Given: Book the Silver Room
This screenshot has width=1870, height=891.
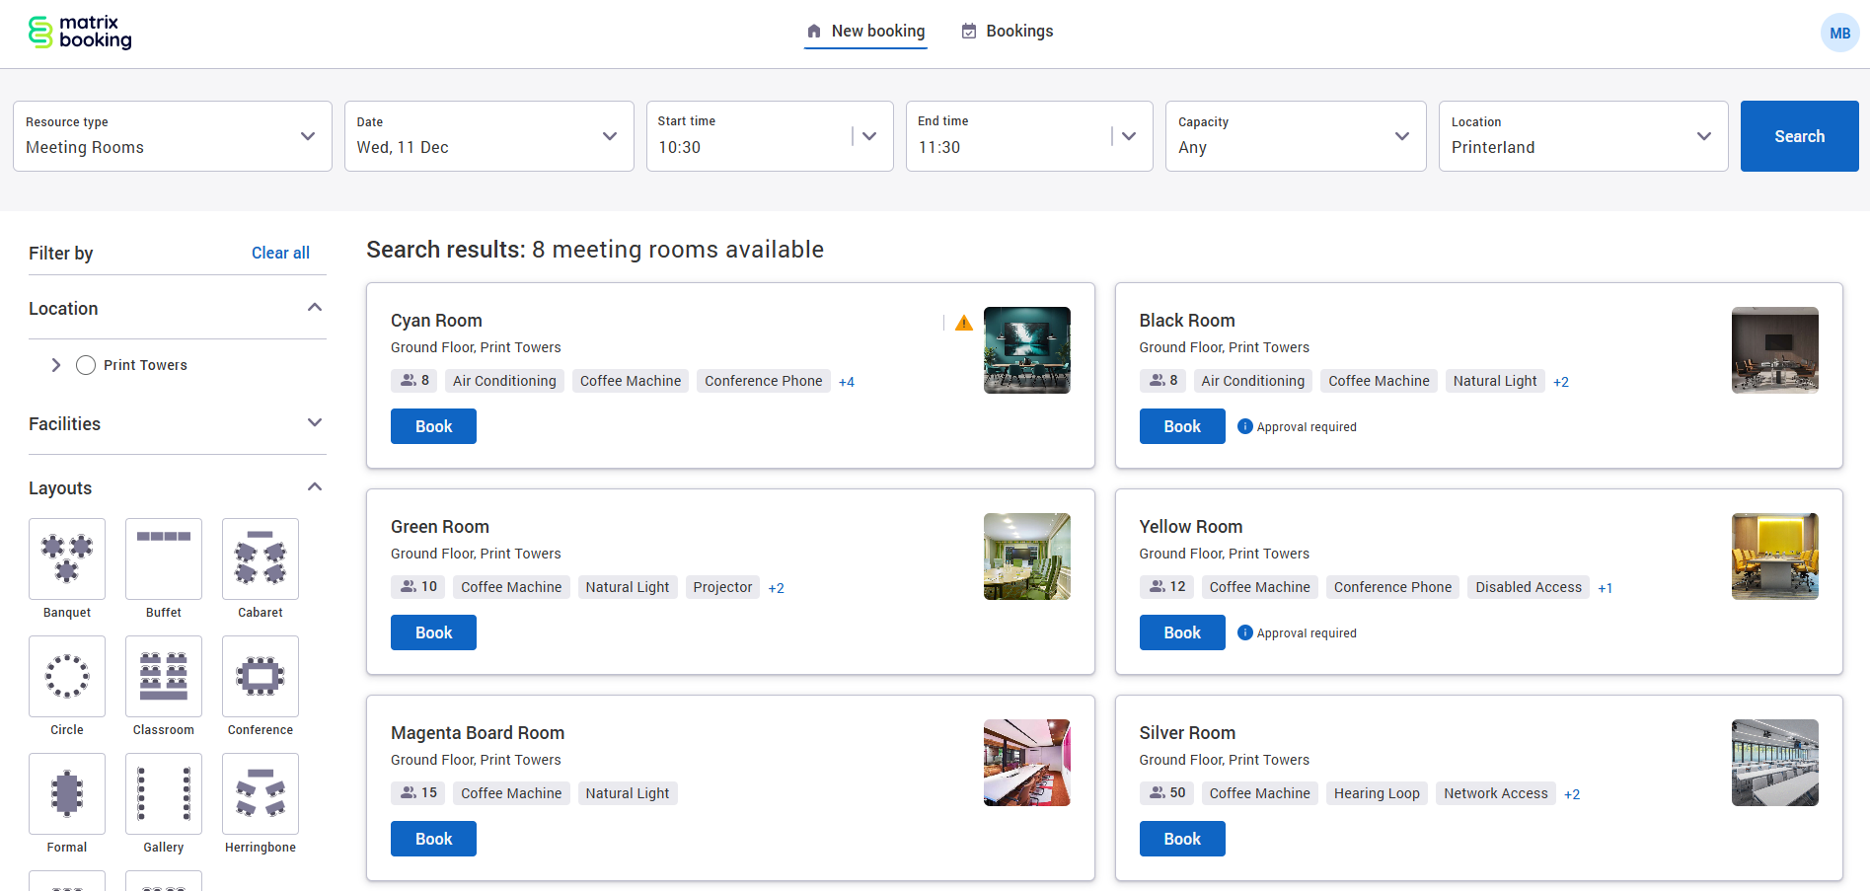Looking at the screenshot, I should click(x=1182, y=839).
